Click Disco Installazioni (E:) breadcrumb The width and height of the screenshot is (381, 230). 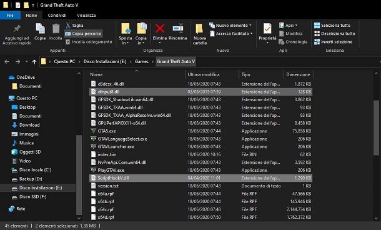click(105, 61)
